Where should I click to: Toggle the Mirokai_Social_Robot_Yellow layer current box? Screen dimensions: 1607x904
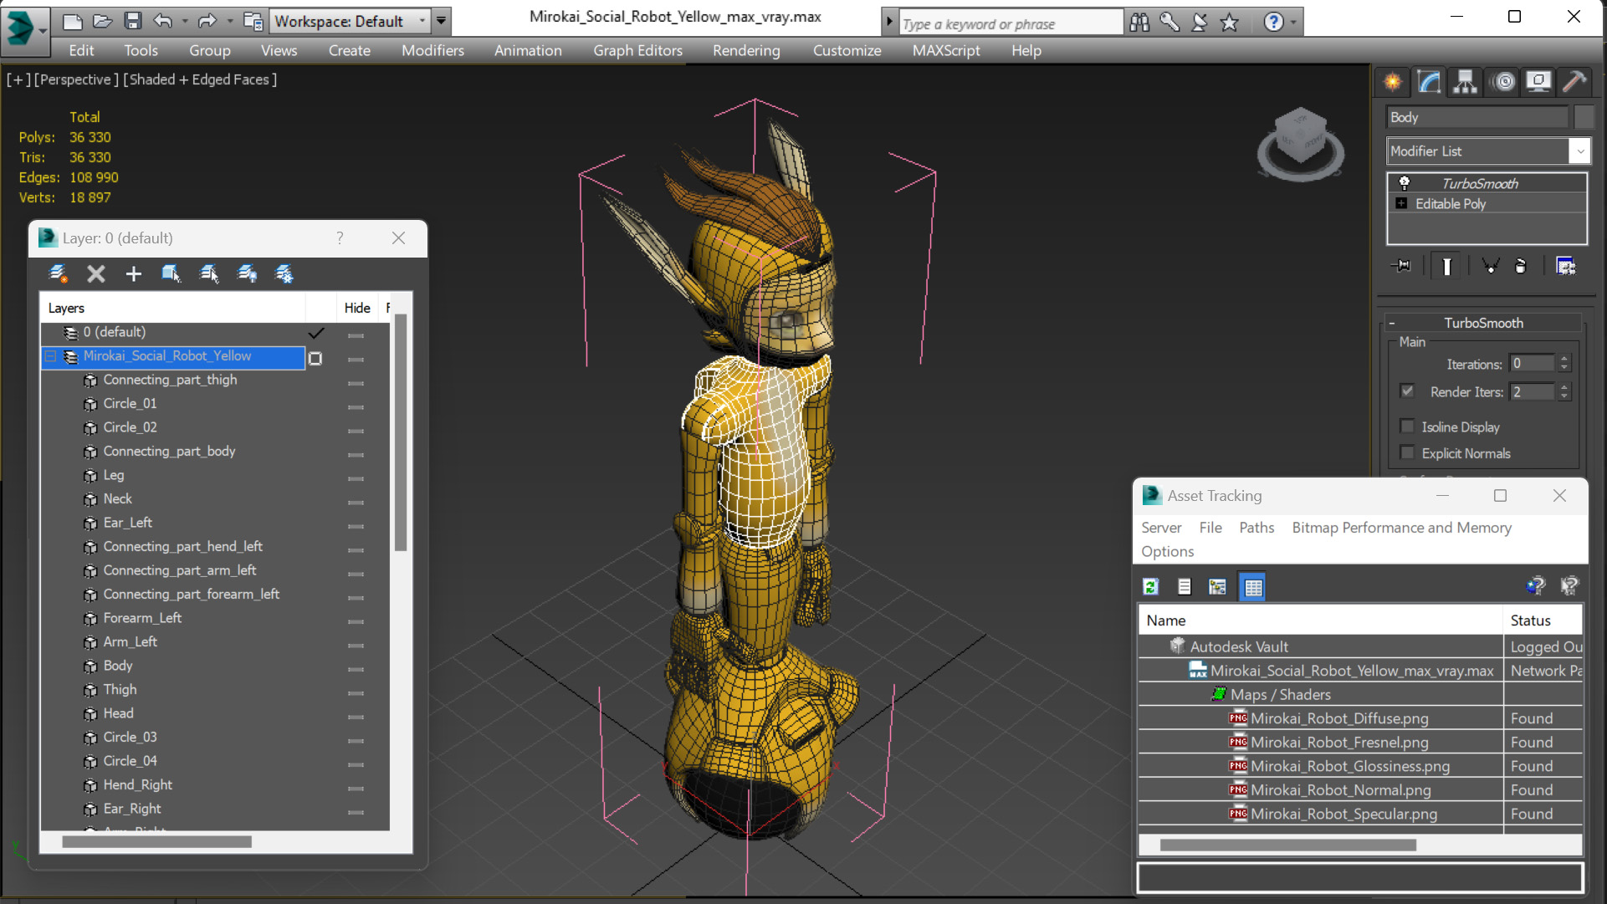tap(315, 358)
